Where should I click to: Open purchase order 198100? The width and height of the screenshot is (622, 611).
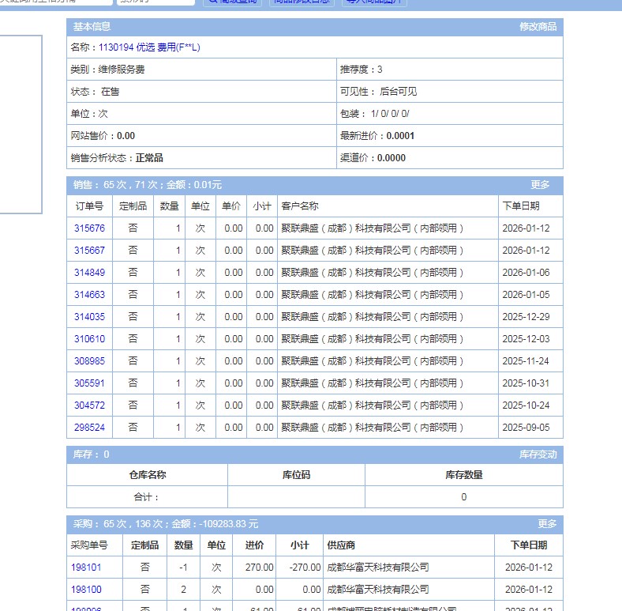point(86,590)
